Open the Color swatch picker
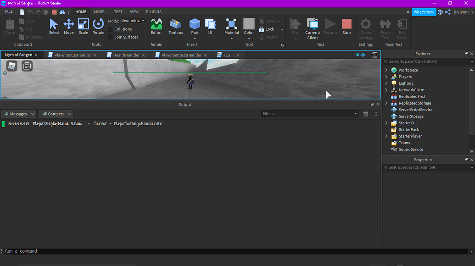This screenshot has height=266, width=475. point(249,27)
